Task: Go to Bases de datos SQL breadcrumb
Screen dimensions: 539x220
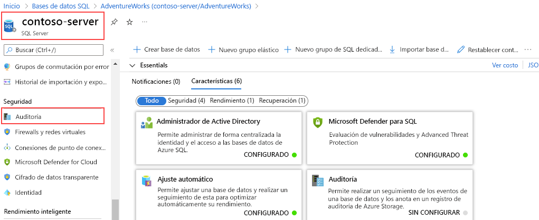Action: pyautogui.click(x=61, y=6)
